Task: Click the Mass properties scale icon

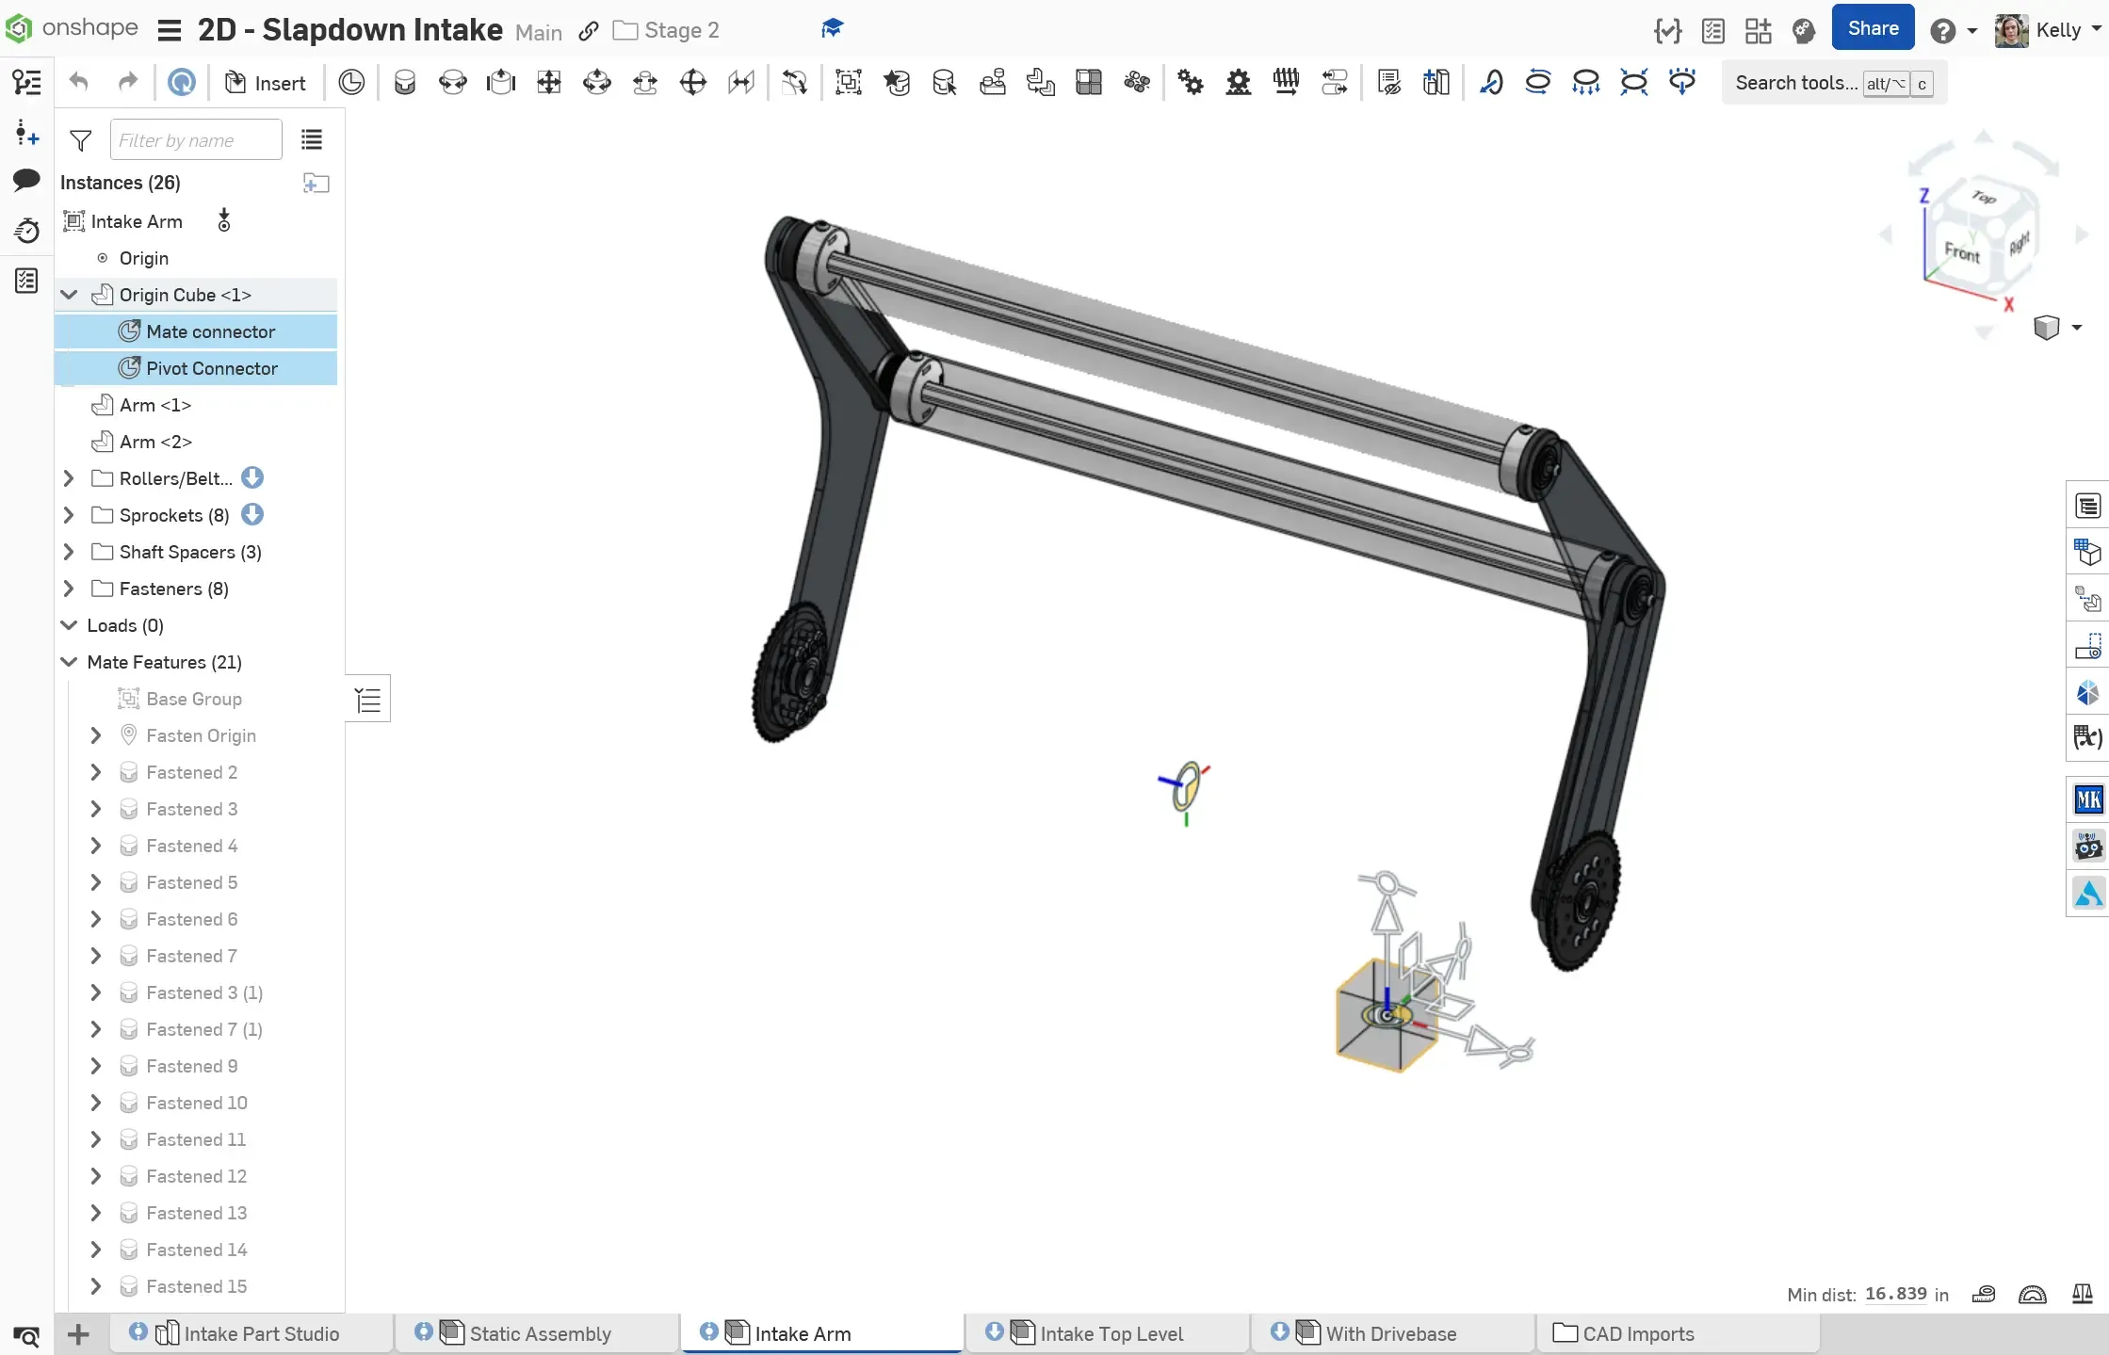Action: point(2082,1295)
